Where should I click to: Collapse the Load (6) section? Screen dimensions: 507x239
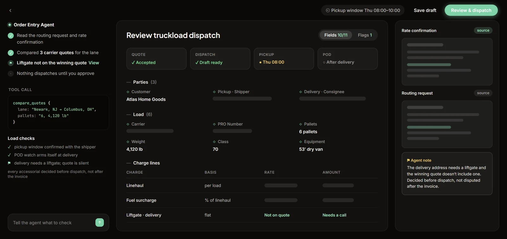[x=139, y=114]
